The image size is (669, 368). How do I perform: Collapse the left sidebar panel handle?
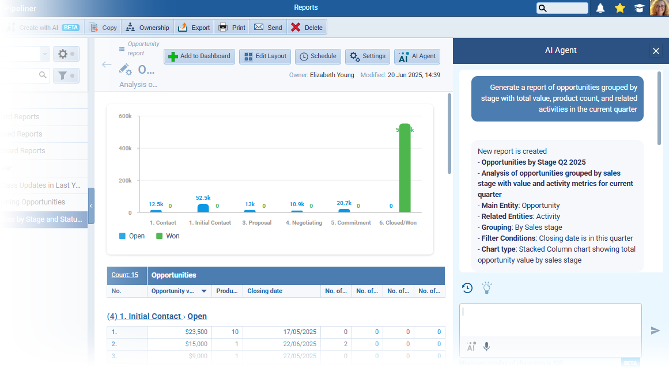tap(91, 206)
